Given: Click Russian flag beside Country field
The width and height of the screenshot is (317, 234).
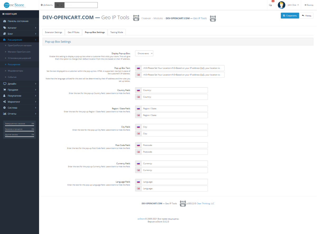Looking at the screenshot, I should pyautogui.click(x=138, y=90).
